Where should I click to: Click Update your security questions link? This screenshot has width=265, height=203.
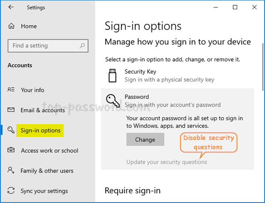[167, 162]
